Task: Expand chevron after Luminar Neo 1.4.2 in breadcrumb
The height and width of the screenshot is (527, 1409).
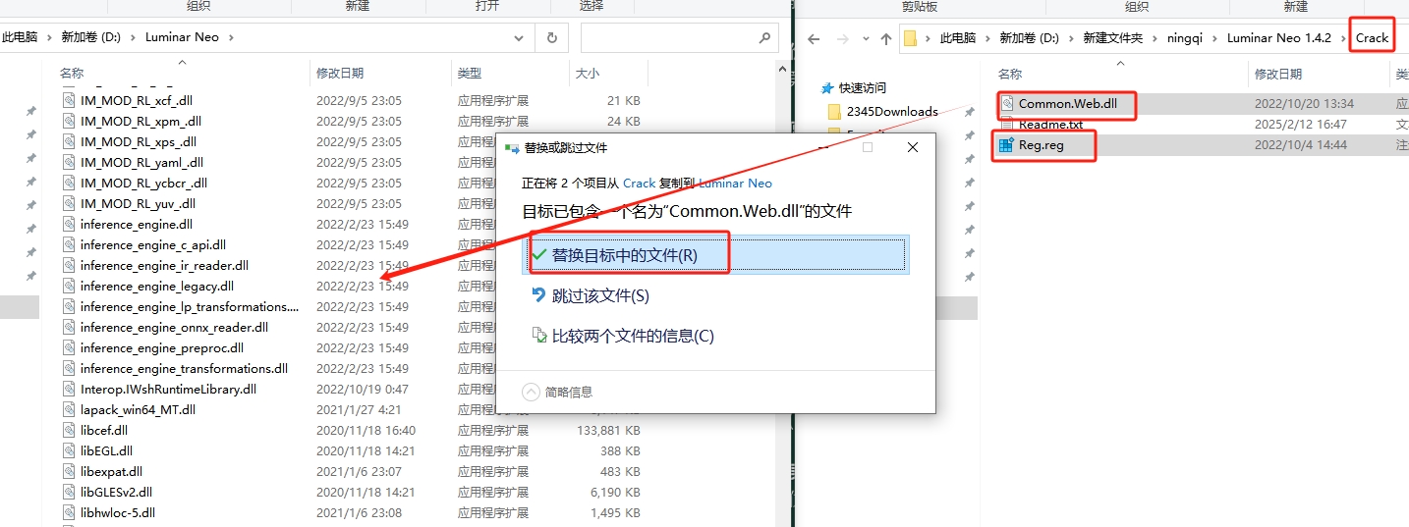Action: coord(1342,38)
